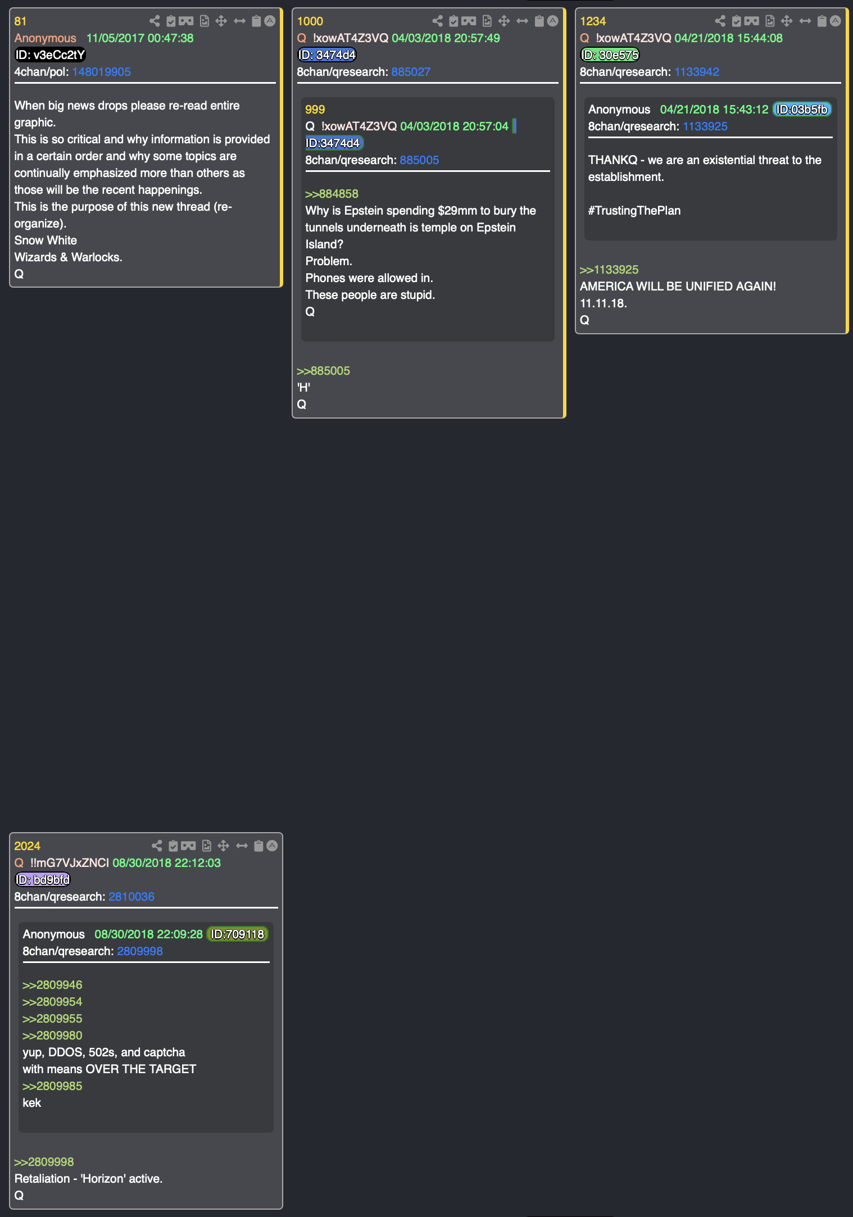
Task: Open qresearch link 2810036
Action: coord(131,897)
